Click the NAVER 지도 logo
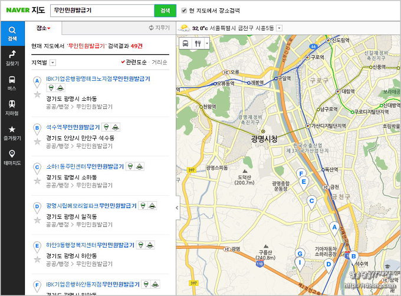Screen dimensions: 401x296 [25, 10]
